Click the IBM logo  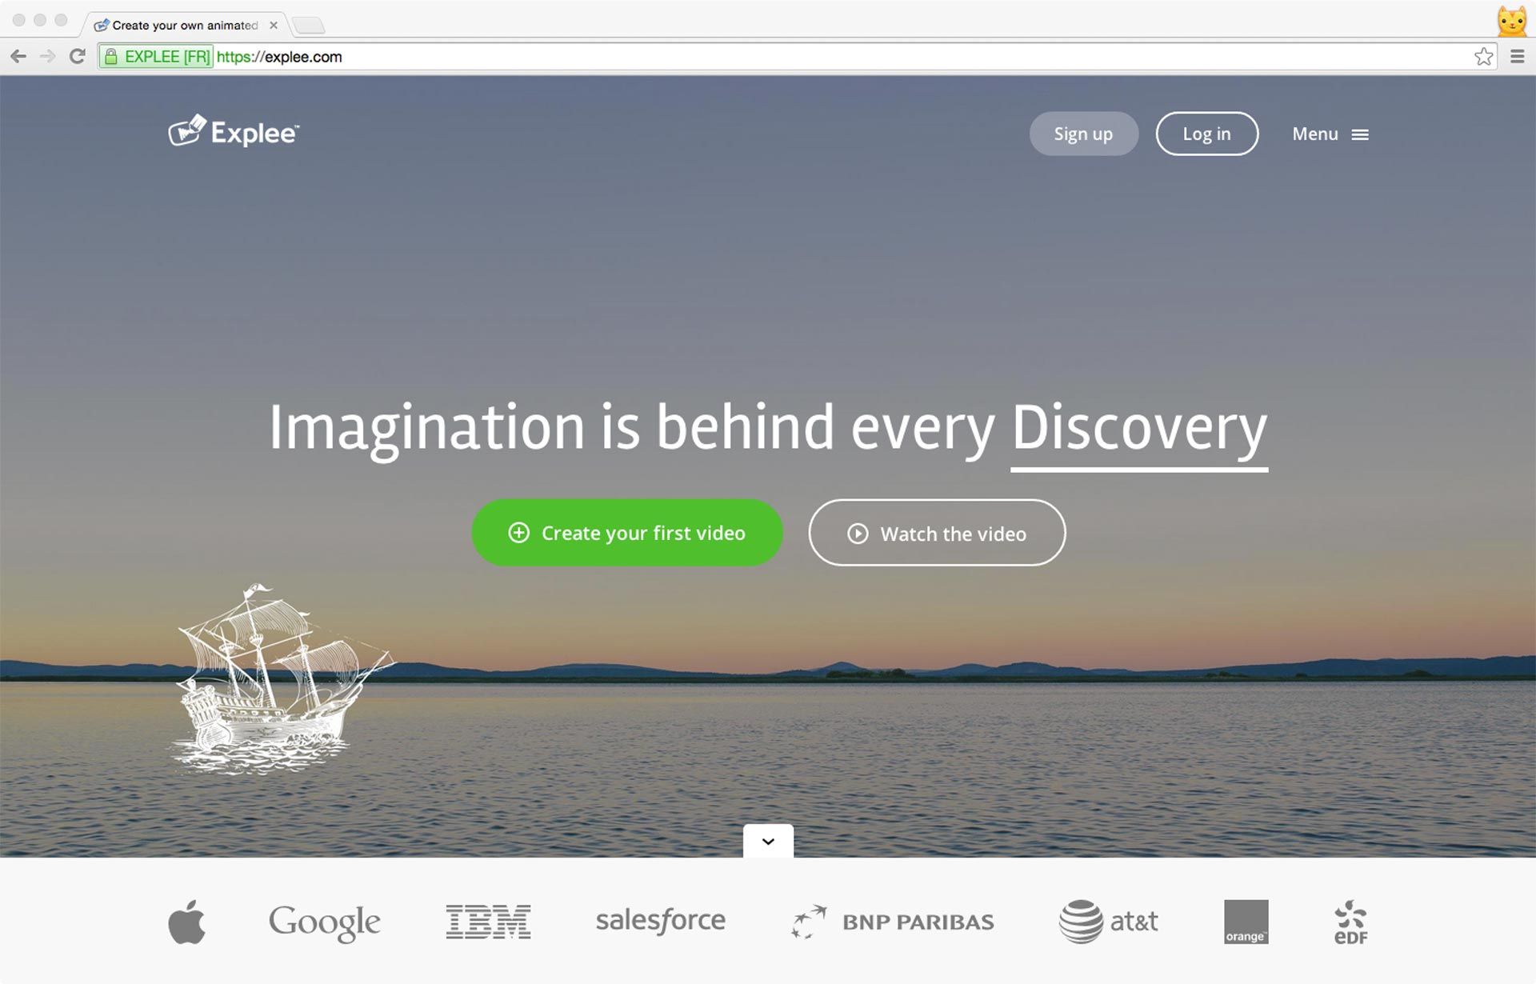pos(486,921)
